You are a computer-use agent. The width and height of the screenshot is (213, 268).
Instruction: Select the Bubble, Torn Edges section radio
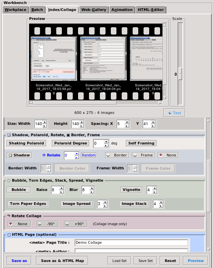pyautogui.click(x=9, y=181)
